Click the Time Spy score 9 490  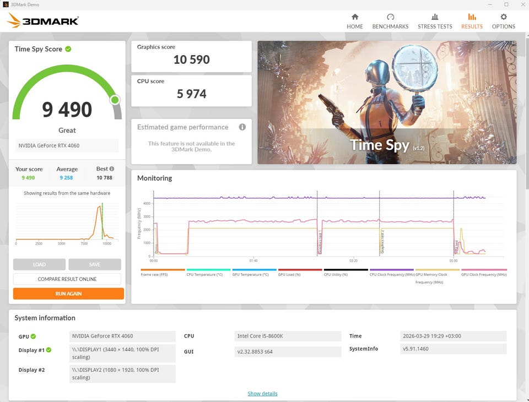[x=67, y=110]
